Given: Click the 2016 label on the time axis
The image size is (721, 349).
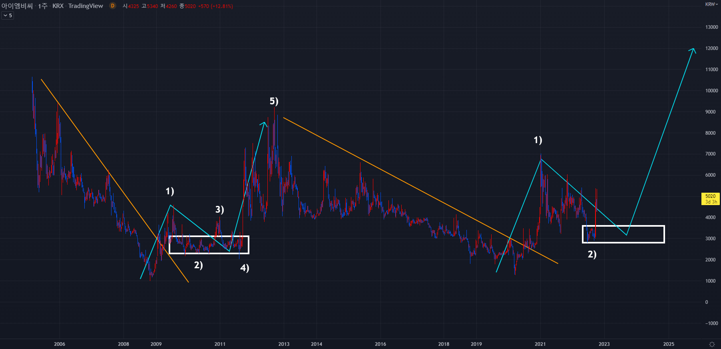Looking at the screenshot, I should click(x=380, y=344).
